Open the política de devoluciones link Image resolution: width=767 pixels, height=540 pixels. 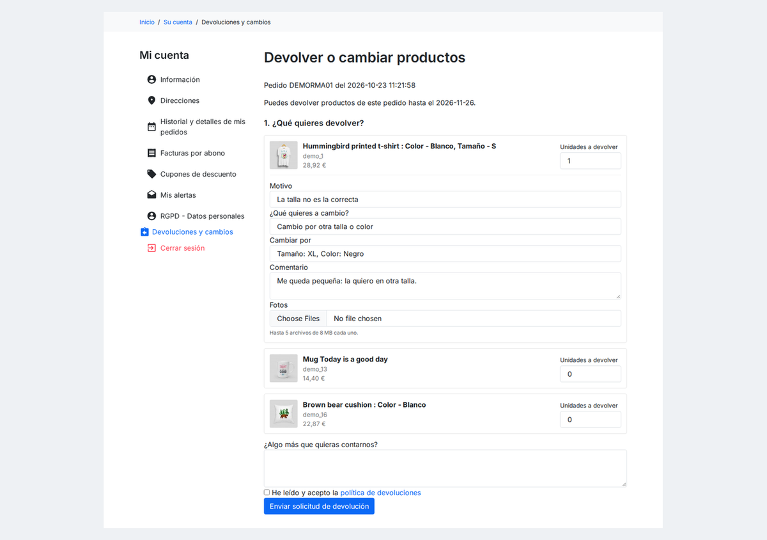[380, 493]
